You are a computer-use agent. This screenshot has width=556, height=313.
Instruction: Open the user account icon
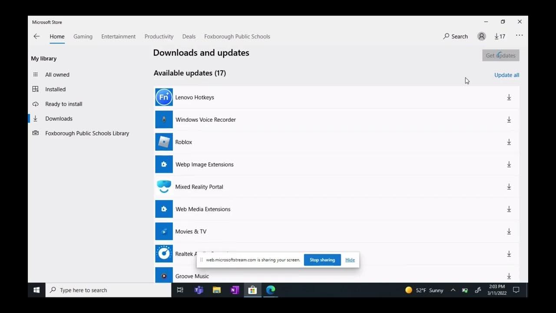click(481, 37)
